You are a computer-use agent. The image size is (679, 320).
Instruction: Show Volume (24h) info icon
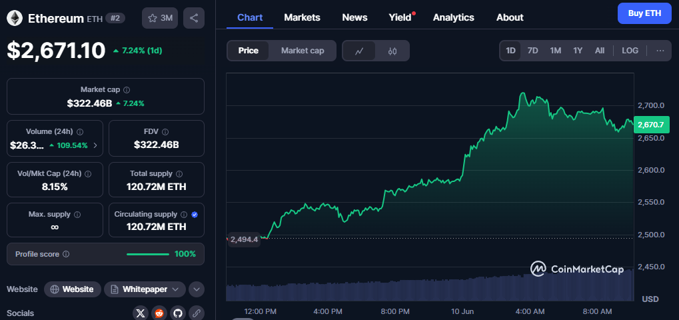click(x=80, y=131)
